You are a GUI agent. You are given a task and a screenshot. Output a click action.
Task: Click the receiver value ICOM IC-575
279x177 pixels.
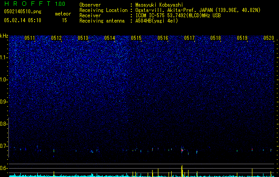click(151, 15)
